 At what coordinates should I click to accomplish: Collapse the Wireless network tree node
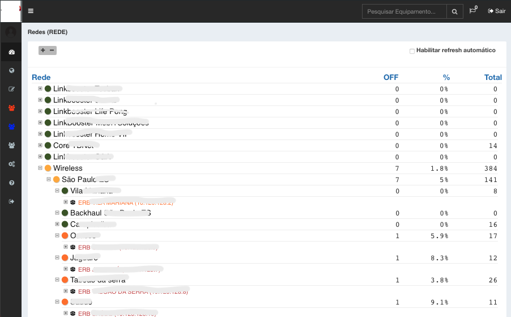40,168
